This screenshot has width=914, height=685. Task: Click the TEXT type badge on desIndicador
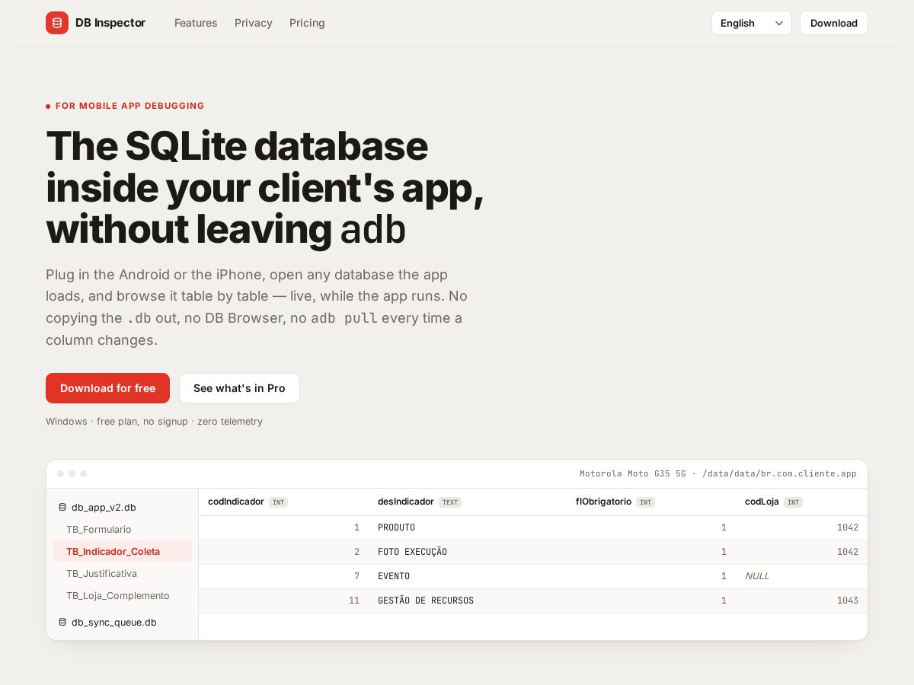coord(450,502)
